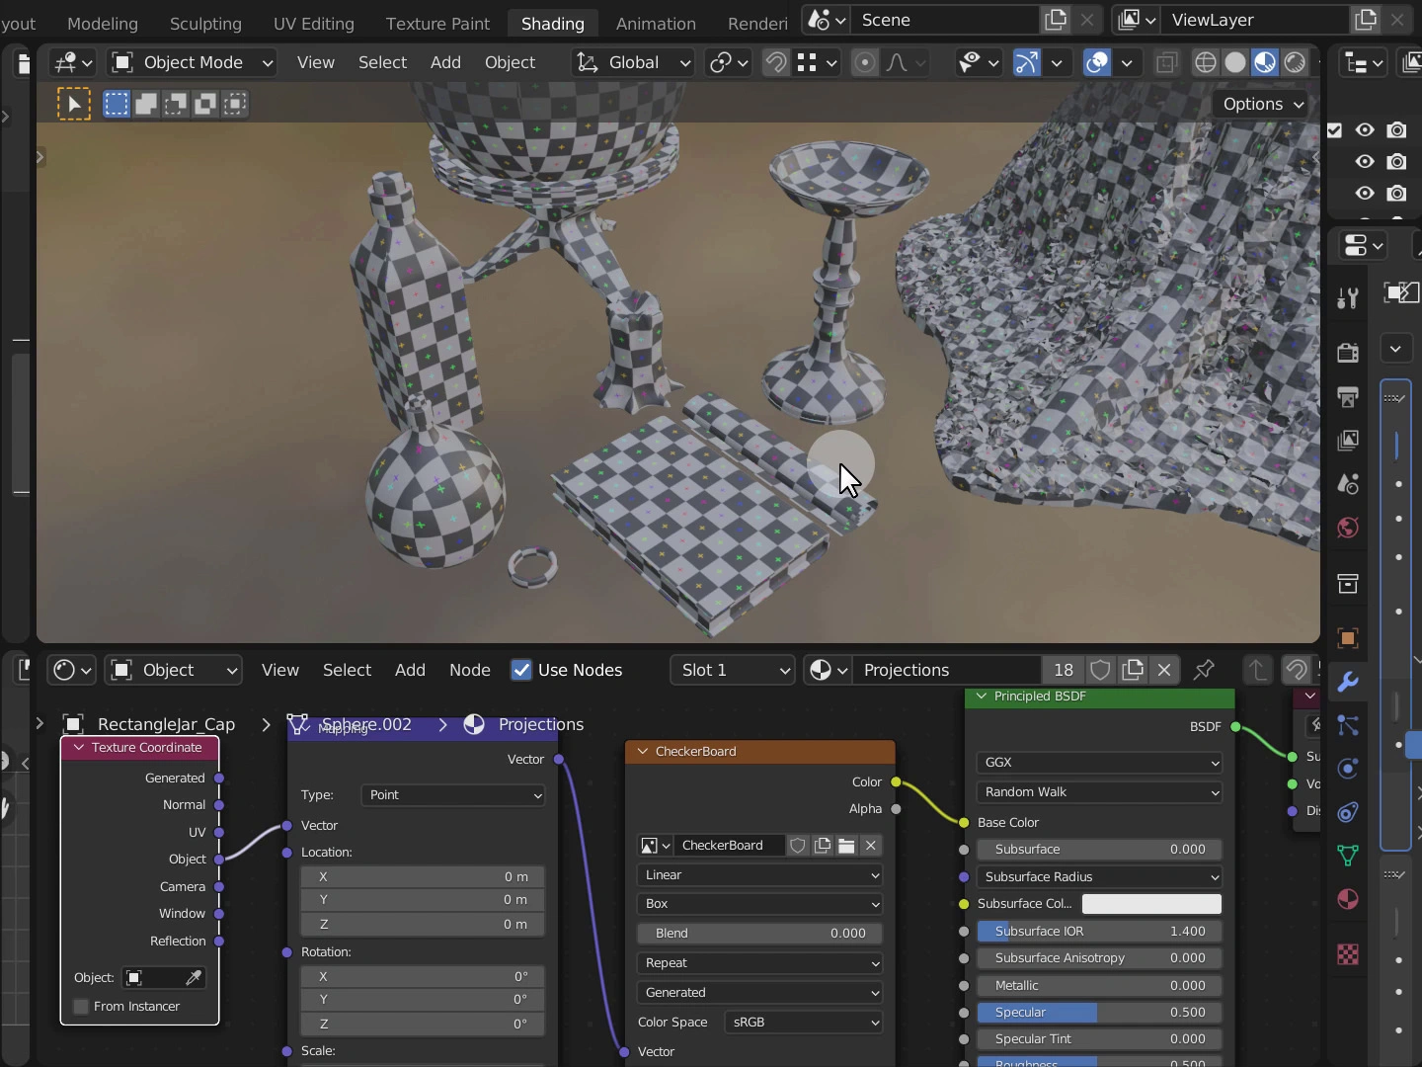Image resolution: width=1422 pixels, height=1067 pixels.
Task: Click the snapping magnet icon
Action: click(776, 62)
